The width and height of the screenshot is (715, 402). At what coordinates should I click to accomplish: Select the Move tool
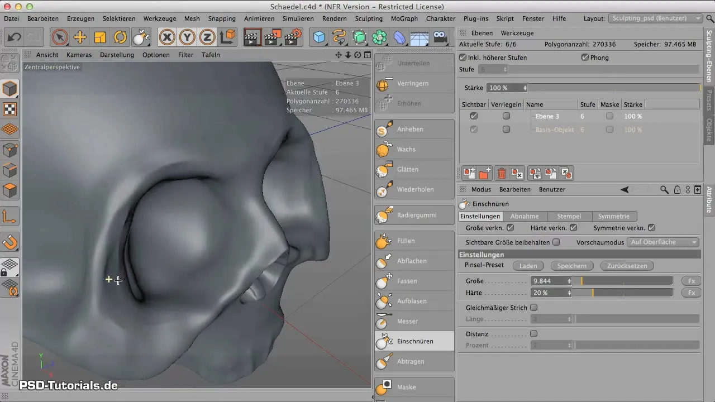point(80,37)
